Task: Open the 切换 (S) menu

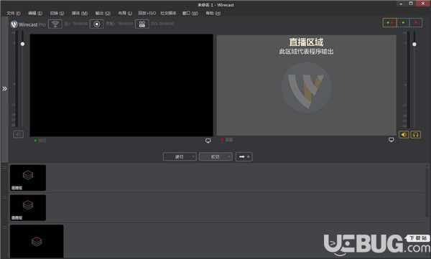Action: tap(57, 13)
